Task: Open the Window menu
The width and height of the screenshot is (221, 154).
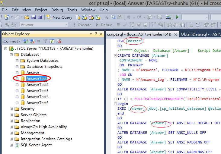Action: [88, 10]
